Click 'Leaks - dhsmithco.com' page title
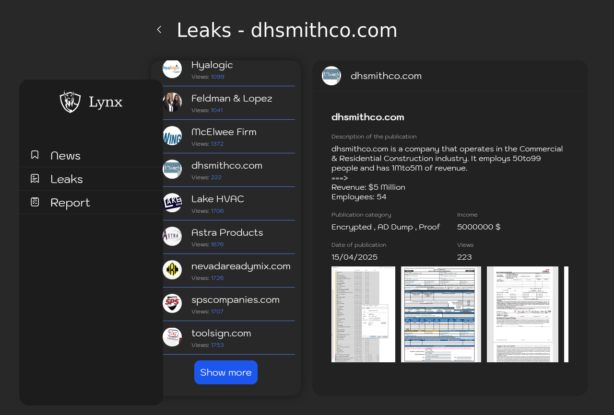This screenshot has width=614, height=415. click(x=287, y=30)
